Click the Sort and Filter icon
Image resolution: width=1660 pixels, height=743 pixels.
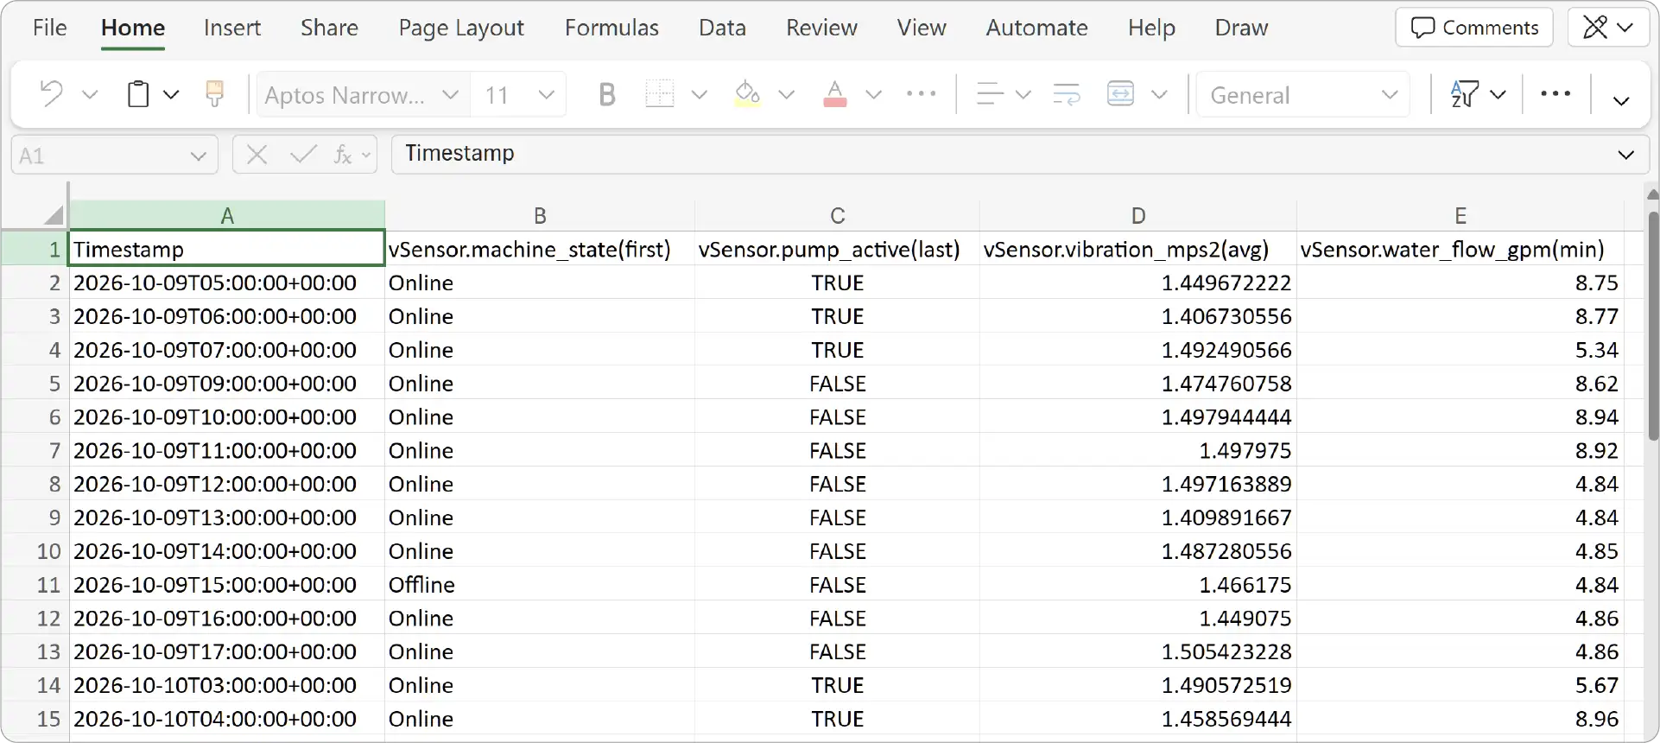click(x=1465, y=94)
